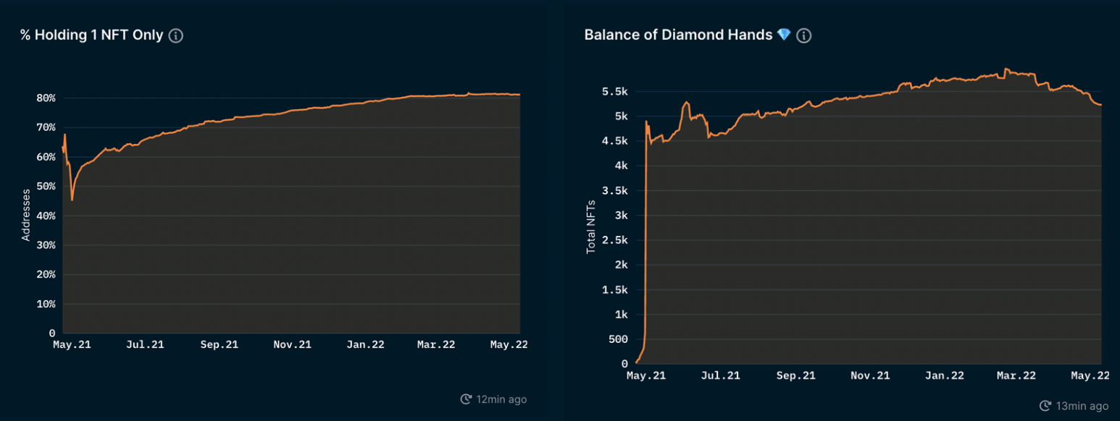The width and height of the screenshot is (1120, 421).
Task: Click info icon beside Balance of Diamond Hands
Action: point(803,35)
